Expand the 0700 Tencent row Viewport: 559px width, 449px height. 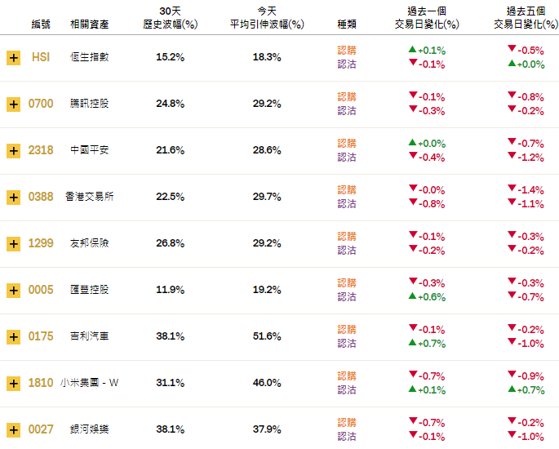pyautogui.click(x=13, y=104)
